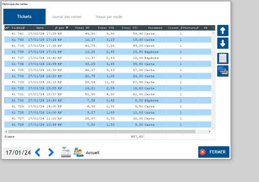The width and height of the screenshot is (259, 182).
Task: Click the up arrow navigation button
Action: (223, 30)
